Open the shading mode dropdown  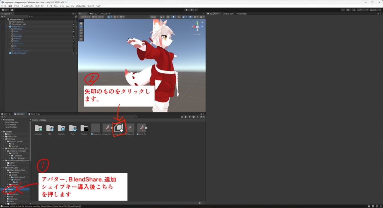tap(162, 17)
